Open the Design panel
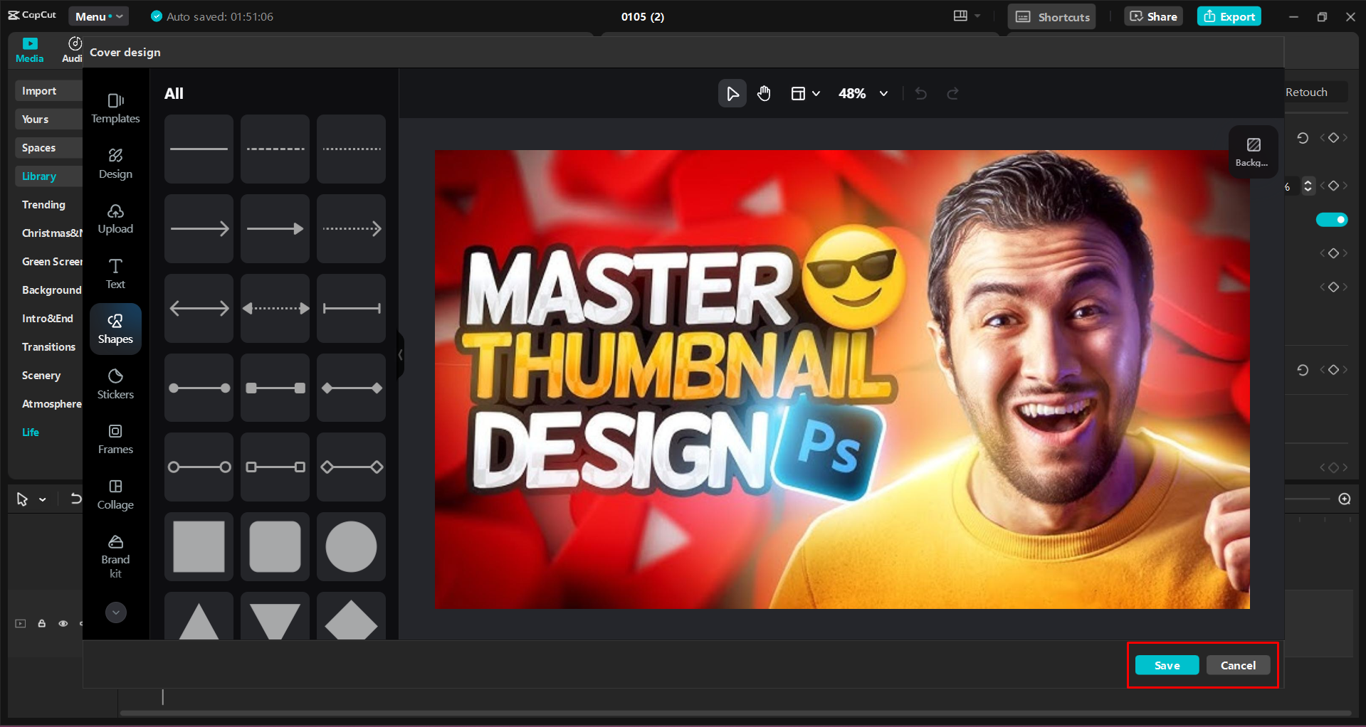The width and height of the screenshot is (1366, 727). [x=115, y=163]
